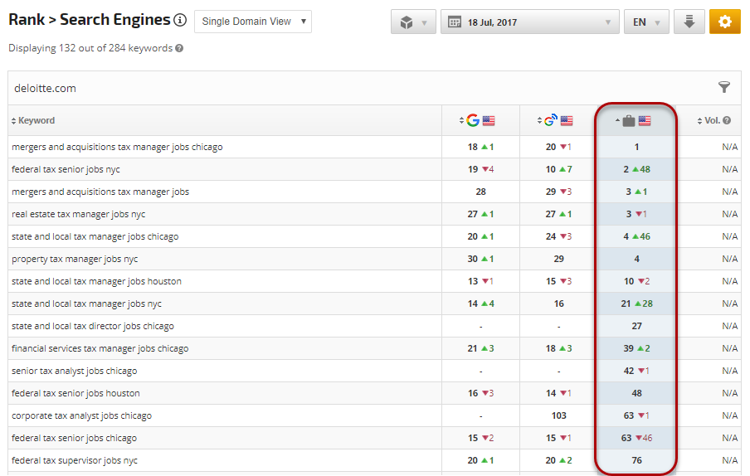Click 'senior tax analyst jobs chicago' keyword
750x476 pixels.
[74, 371]
